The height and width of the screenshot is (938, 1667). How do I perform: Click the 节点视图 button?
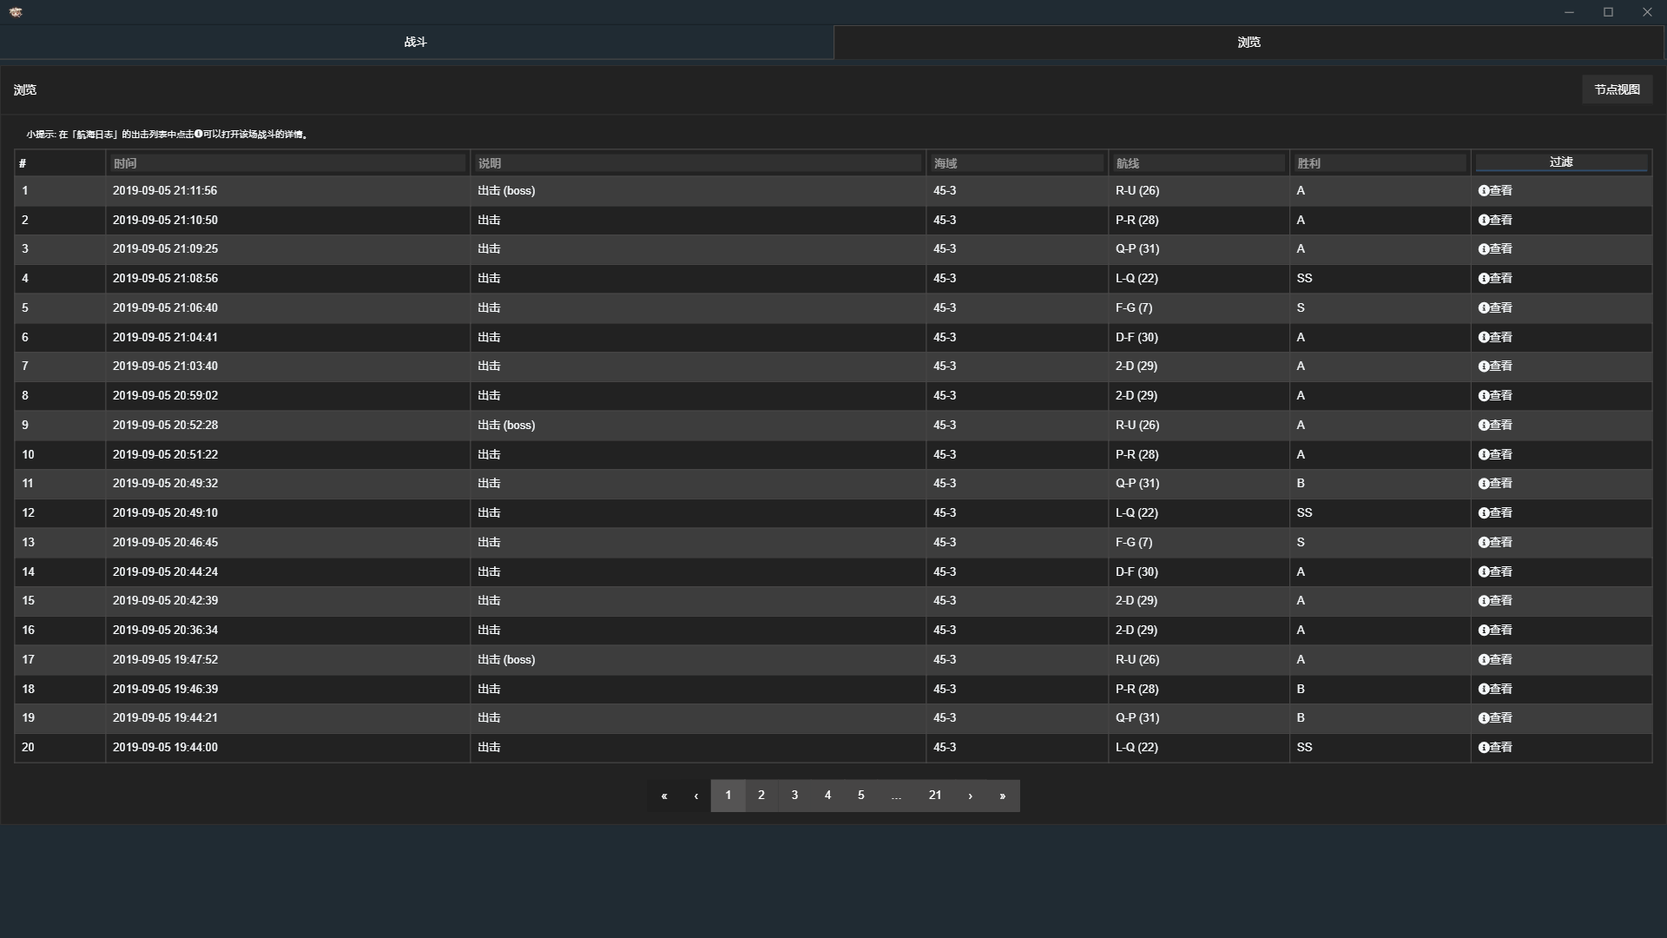tap(1617, 89)
